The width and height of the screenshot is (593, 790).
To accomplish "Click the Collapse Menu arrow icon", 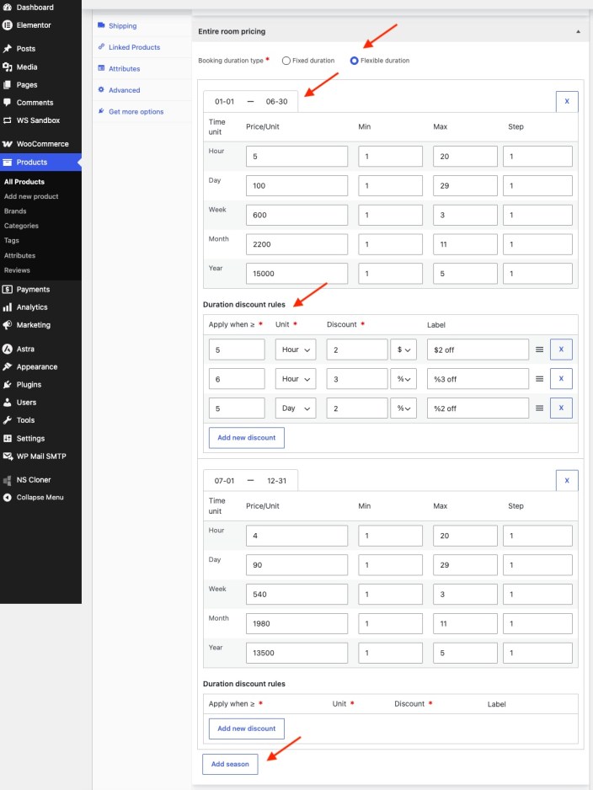I will tap(7, 497).
